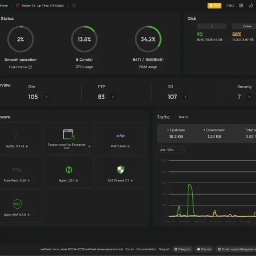Click the SYS Firewall 2.7 play arrow
This screenshot has height=256, width=256.
click(x=132, y=180)
